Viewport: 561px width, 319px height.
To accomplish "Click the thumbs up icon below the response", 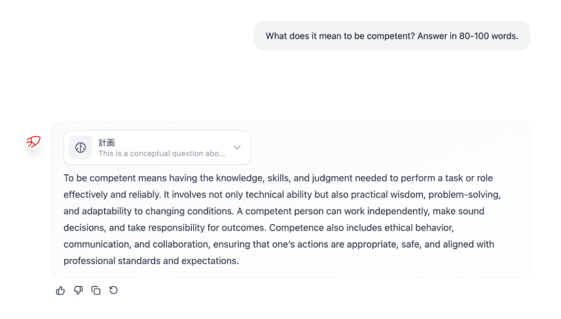I will pos(61,290).
